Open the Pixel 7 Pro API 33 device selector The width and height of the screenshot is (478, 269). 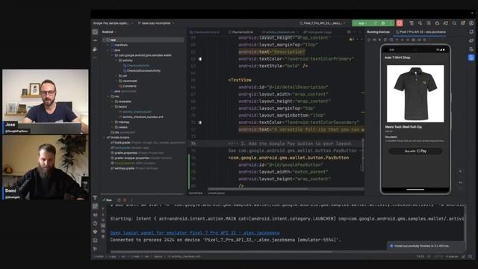pyautogui.click(x=323, y=23)
